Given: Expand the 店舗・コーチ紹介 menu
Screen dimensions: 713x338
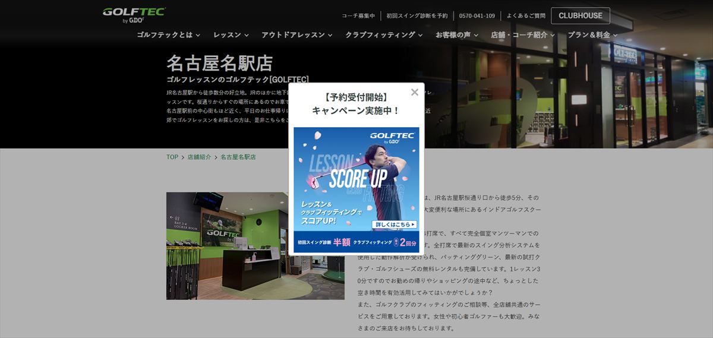Looking at the screenshot, I should click(x=523, y=35).
